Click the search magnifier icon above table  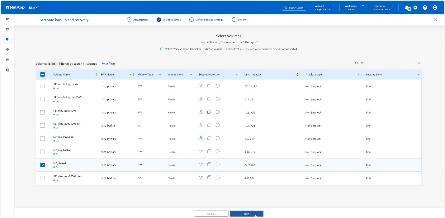[x=357, y=63]
